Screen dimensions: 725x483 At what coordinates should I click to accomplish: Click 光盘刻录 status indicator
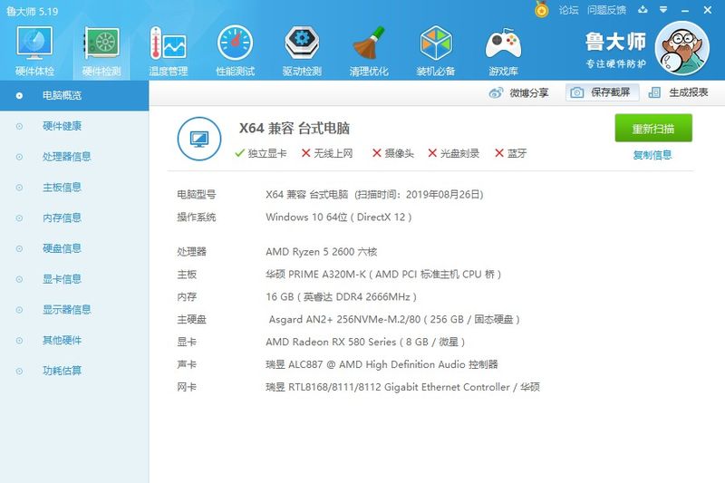coord(454,153)
